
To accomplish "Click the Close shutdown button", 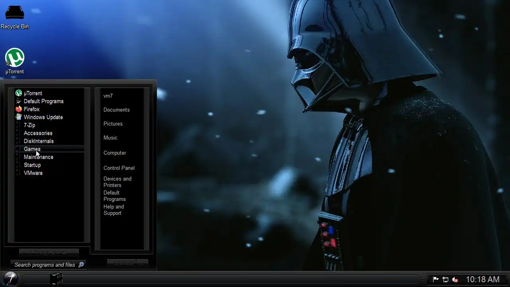I will [122, 263].
